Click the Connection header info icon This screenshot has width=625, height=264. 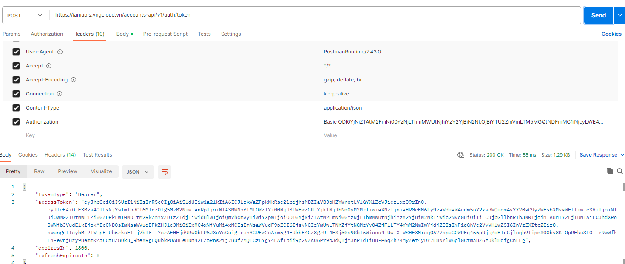(x=60, y=94)
